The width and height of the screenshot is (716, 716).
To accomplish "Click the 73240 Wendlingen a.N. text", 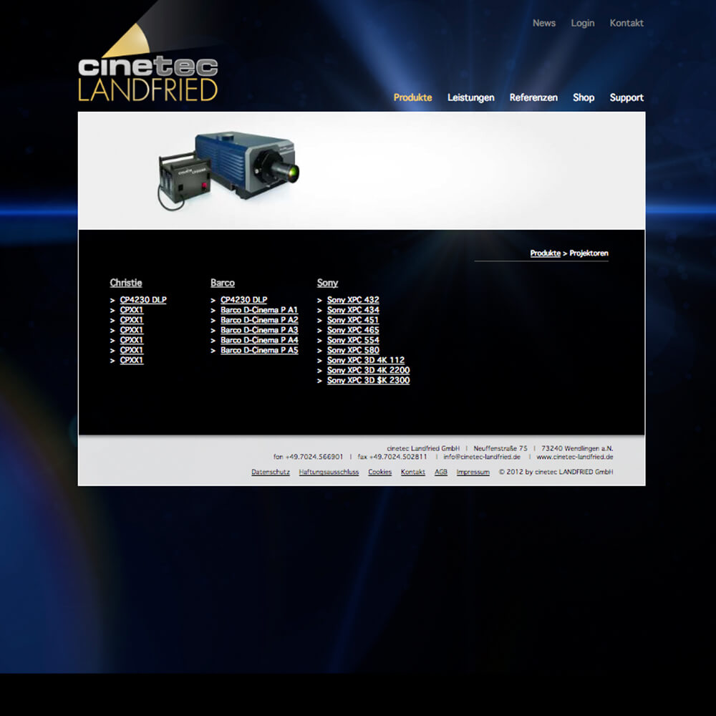I will click(x=577, y=448).
